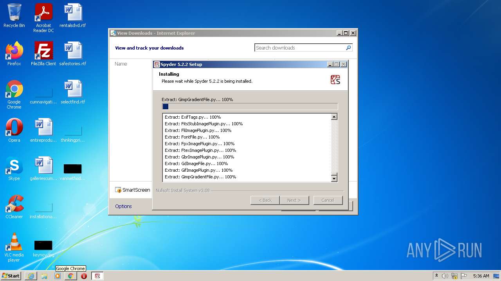Viewport: 501px width, 281px height.
Task: Open rentalsdvd.rtf document icon
Action: coord(73,16)
